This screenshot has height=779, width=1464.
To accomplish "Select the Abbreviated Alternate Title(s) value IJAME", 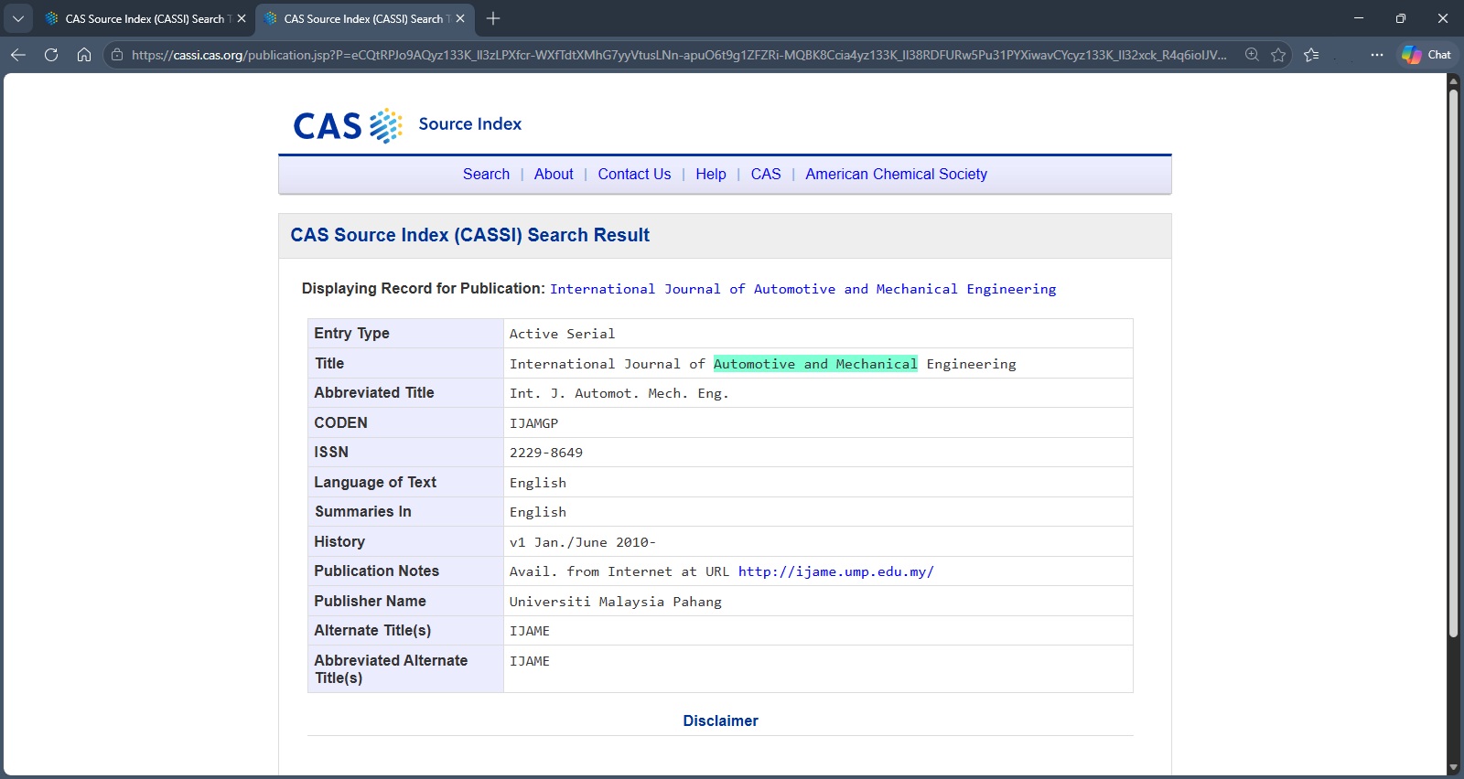I will [x=530, y=661].
